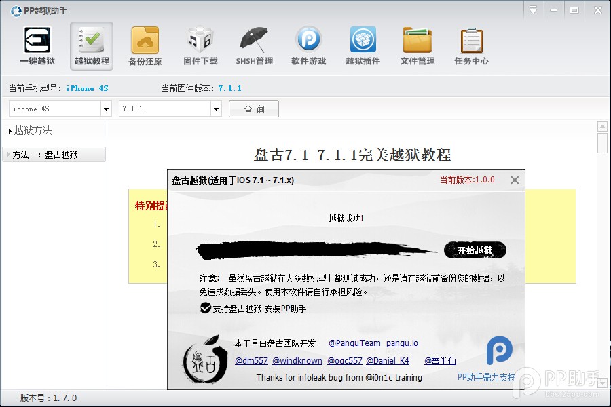Open the 固件下载 (Firmware Download) section
The width and height of the screenshot is (611, 407).
(x=200, y=45)
